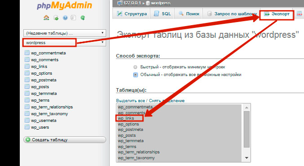This screenshot has width=304, height=166.
Task: Open wp_term_taxonomy table in sidebar
Action: (x=49, y=114)
